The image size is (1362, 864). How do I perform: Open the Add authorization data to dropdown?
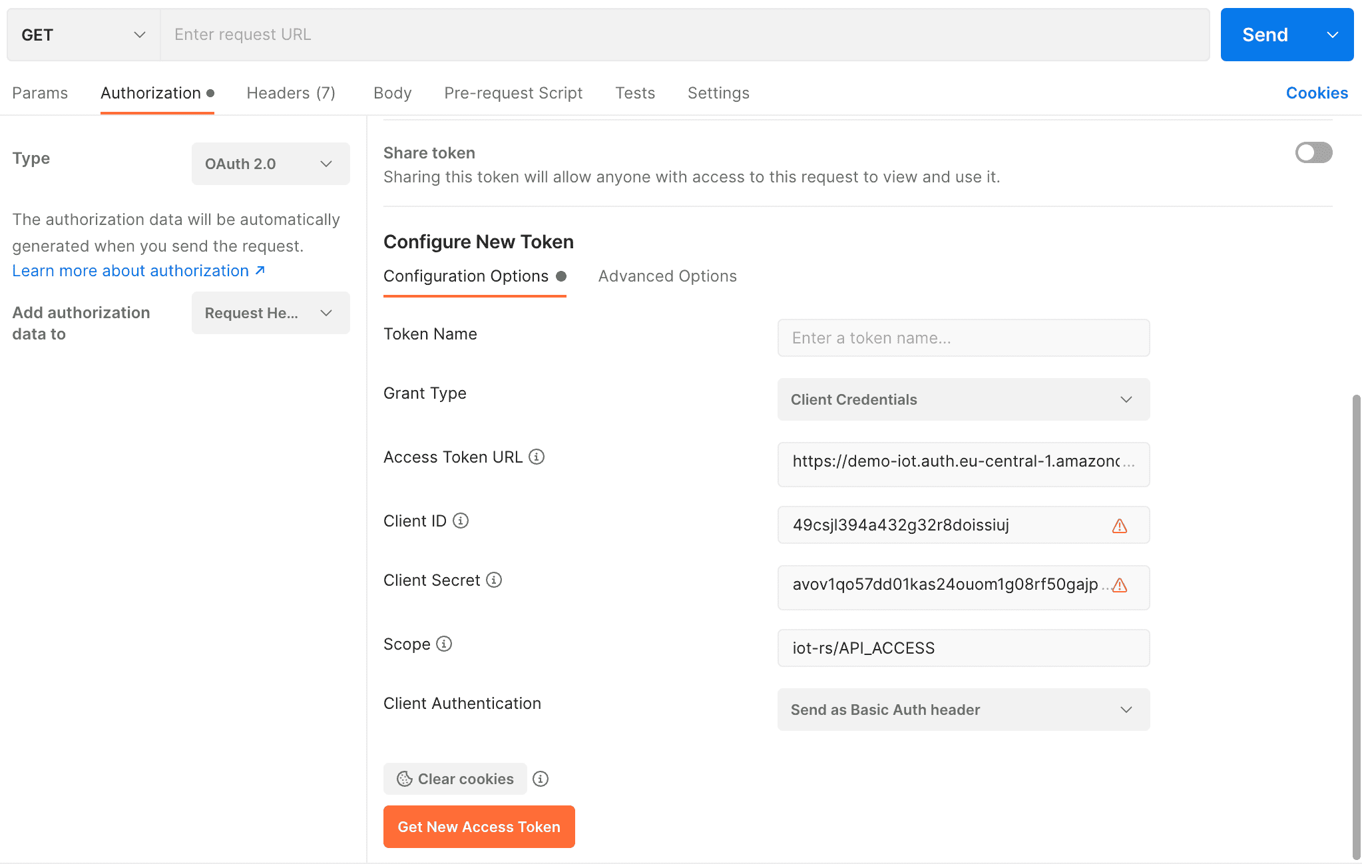click(270, 313)
